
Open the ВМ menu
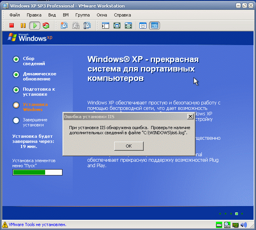[66, 15]
